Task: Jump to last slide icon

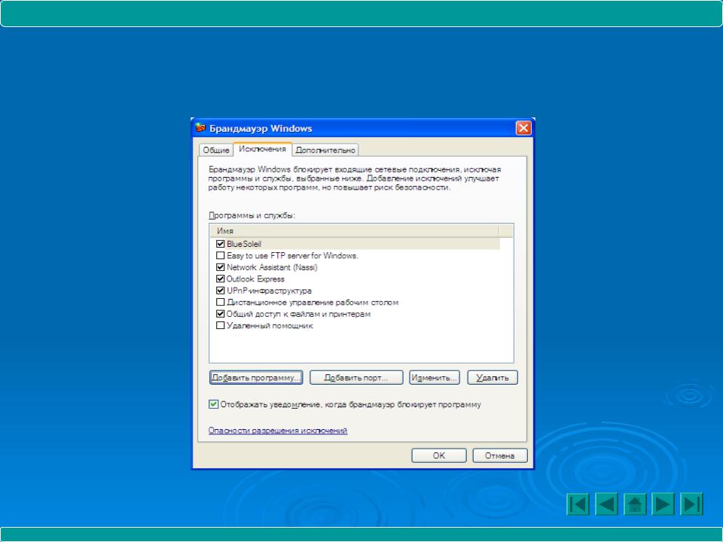Action: point(691,504)
